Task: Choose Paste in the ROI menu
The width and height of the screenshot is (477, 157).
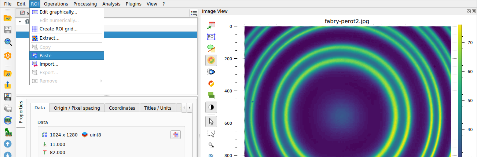Action: pos(67,56)
